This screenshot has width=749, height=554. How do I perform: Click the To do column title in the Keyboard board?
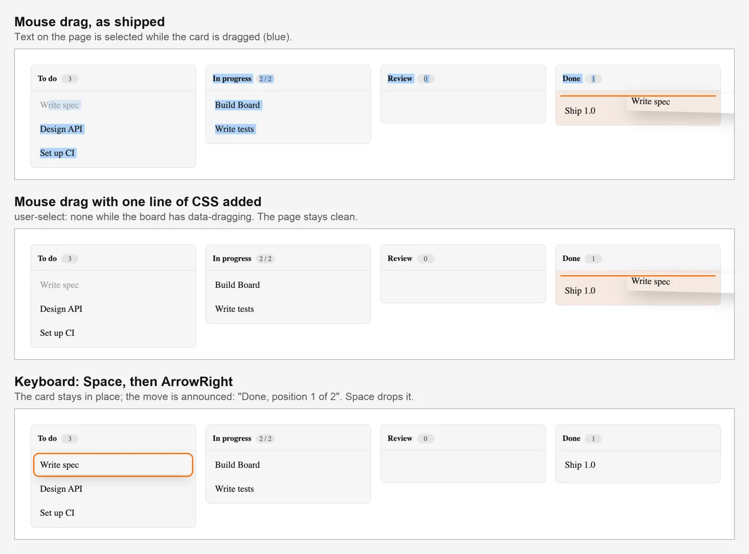[47, 439]
